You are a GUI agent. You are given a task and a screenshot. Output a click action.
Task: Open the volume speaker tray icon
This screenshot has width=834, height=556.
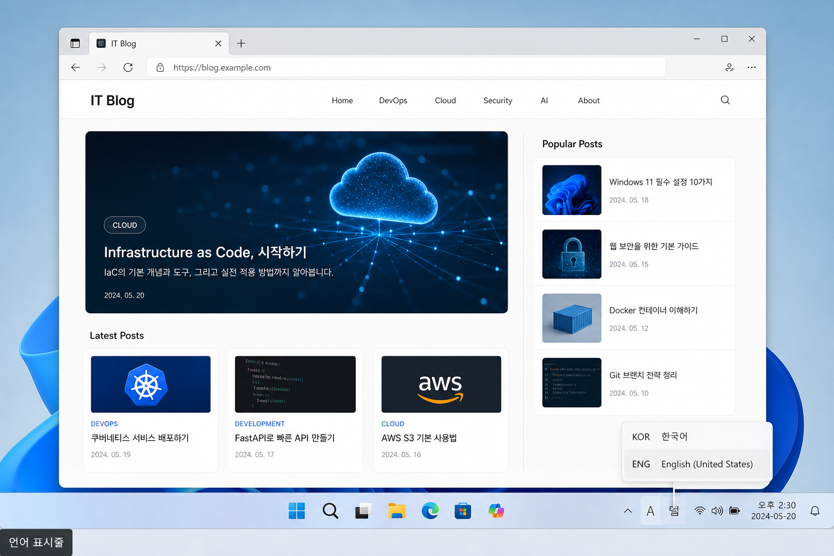(717, 511)
